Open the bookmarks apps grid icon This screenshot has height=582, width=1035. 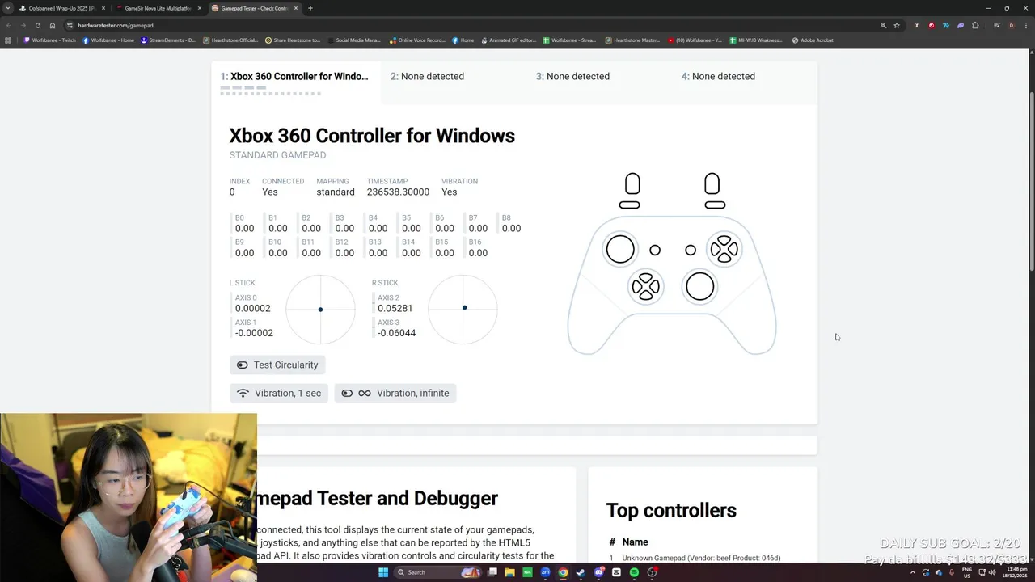(x=8, y=40)
